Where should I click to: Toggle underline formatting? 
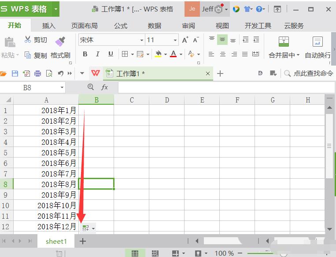tap(111, 54)
